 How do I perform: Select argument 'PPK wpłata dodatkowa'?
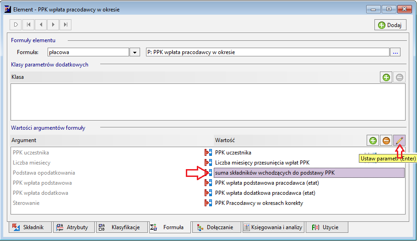coord(40,193)
